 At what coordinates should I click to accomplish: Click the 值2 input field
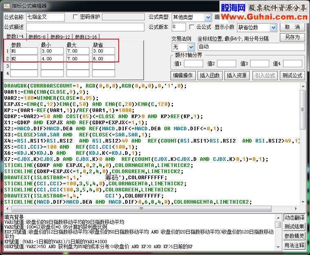[x=226, y=64]
